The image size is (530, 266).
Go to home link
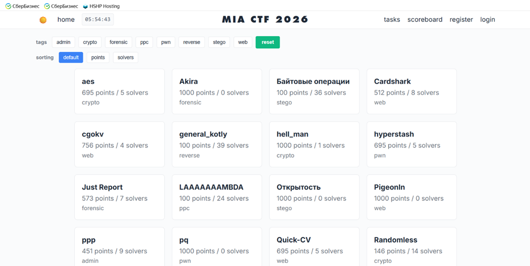[66, 20]
